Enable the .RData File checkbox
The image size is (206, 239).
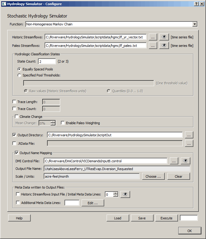[14, 144]
